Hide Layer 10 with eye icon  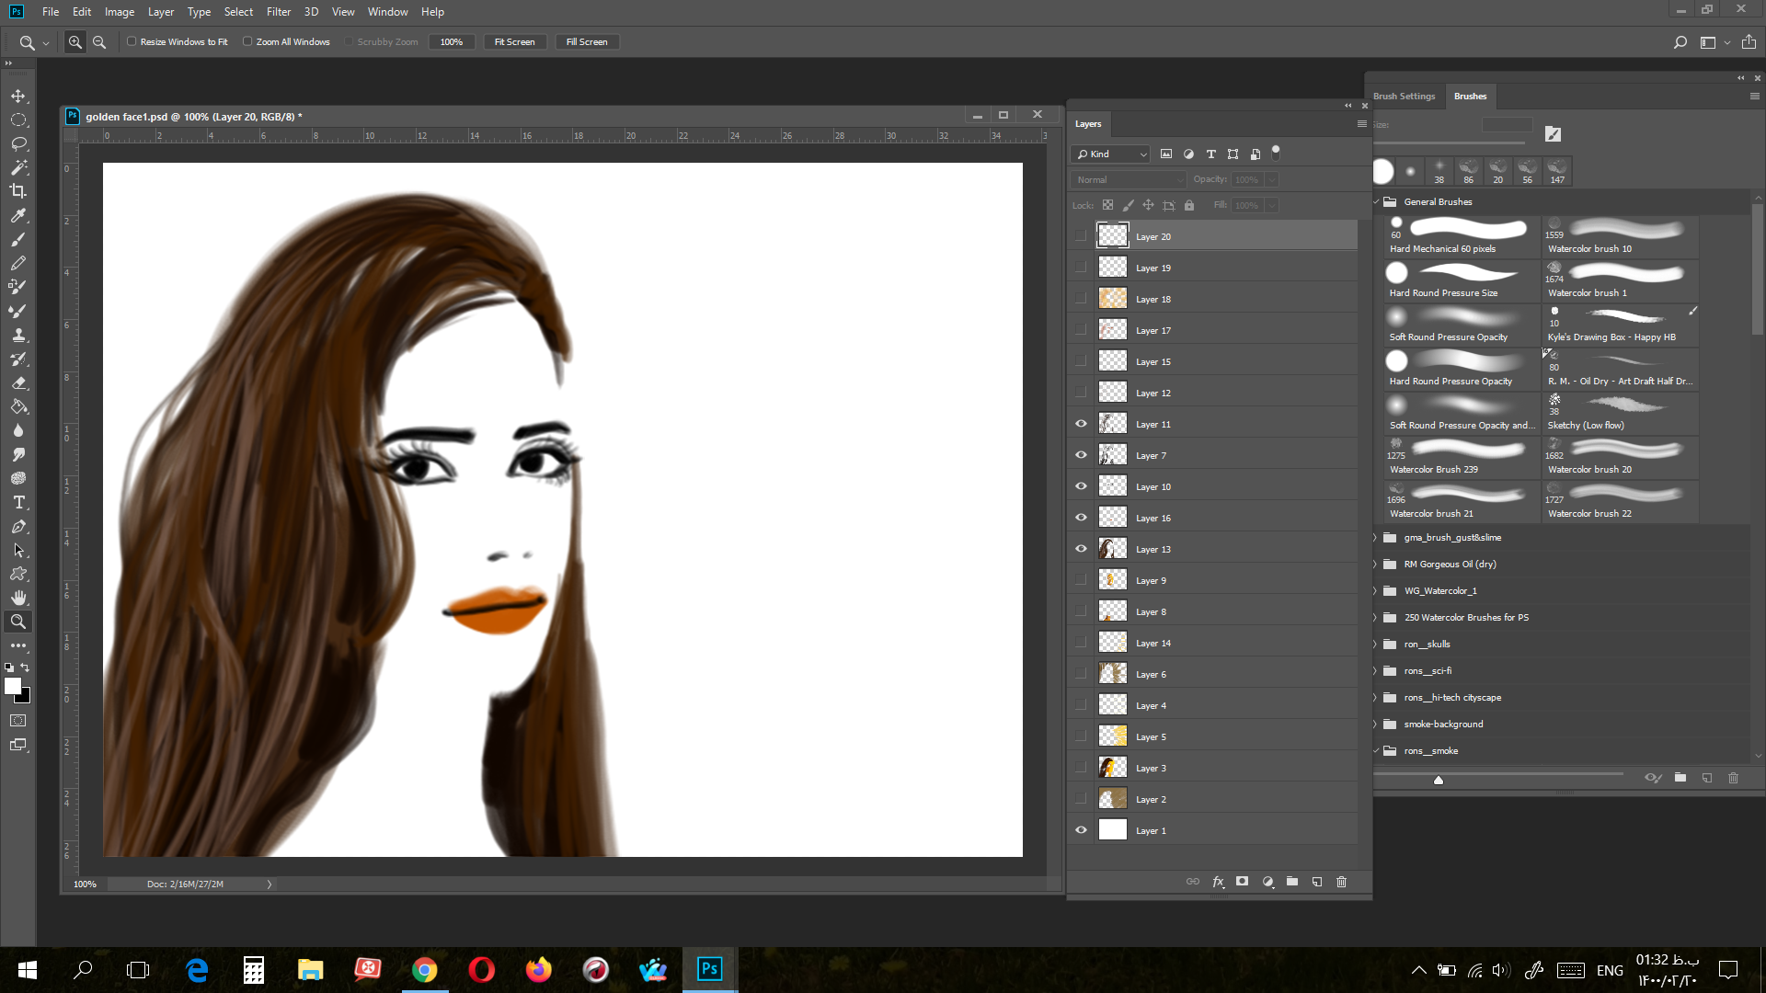coord(1081,486)
